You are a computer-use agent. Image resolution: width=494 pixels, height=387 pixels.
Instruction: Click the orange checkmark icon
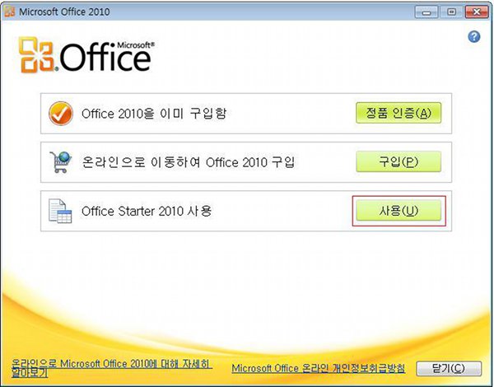click(61, 114)
